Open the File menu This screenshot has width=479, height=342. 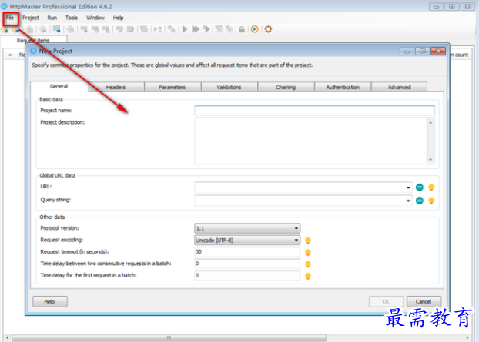pyautogui.click(x=10, y=18)
